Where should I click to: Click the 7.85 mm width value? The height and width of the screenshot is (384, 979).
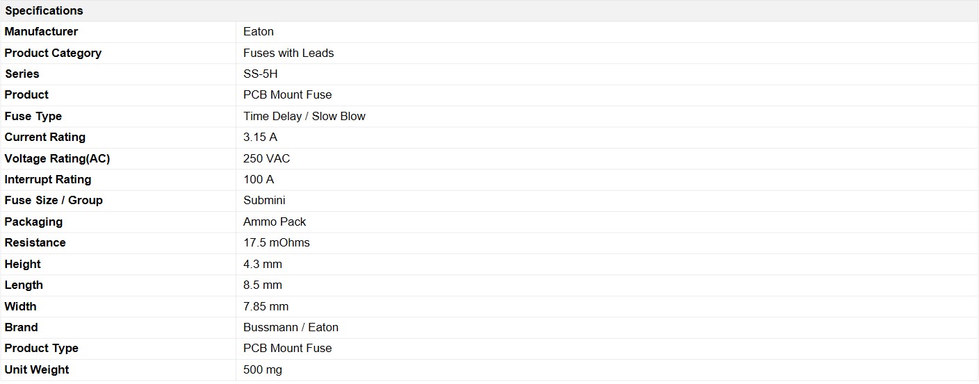[266, 306]
